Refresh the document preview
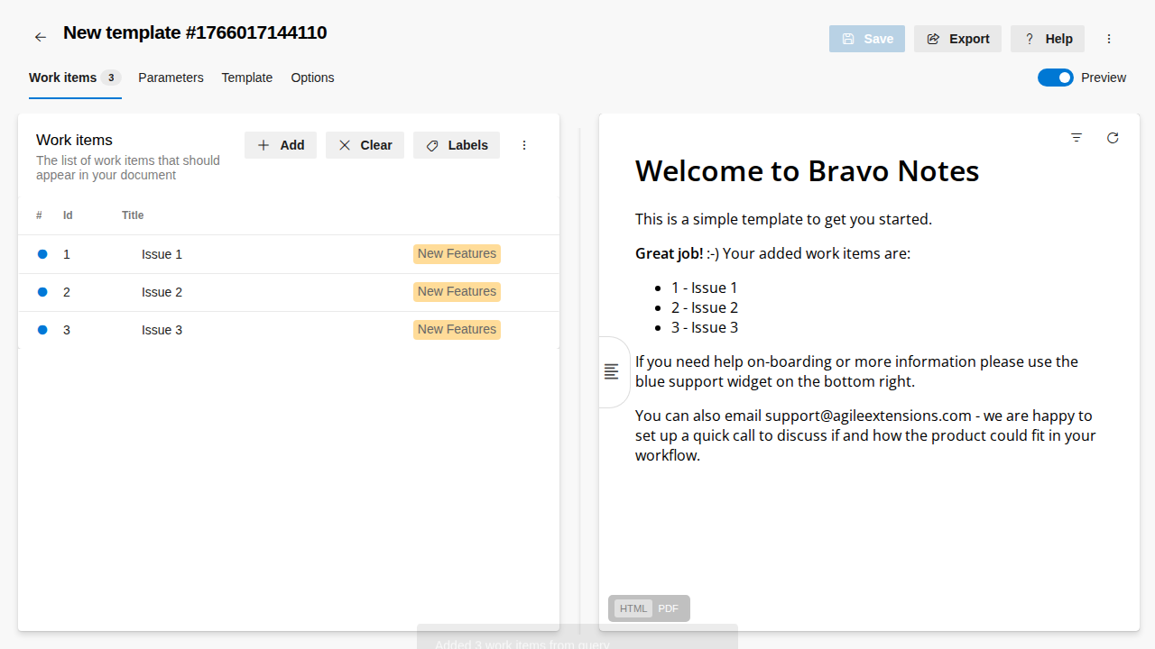The height and width of the screenshot is (649, 1155). (1112, 138)
